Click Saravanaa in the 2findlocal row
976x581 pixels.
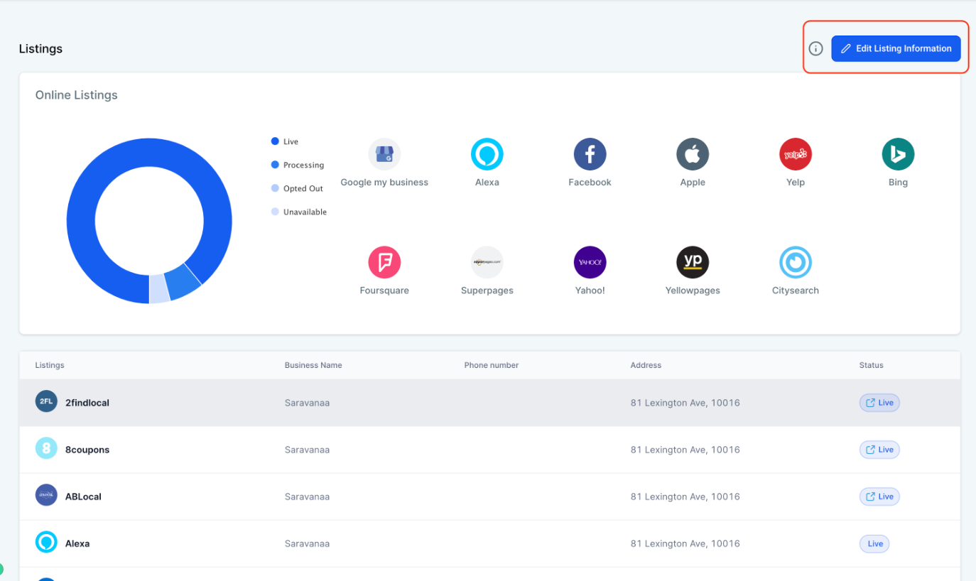pyautogui.click(x=307, y=403)
